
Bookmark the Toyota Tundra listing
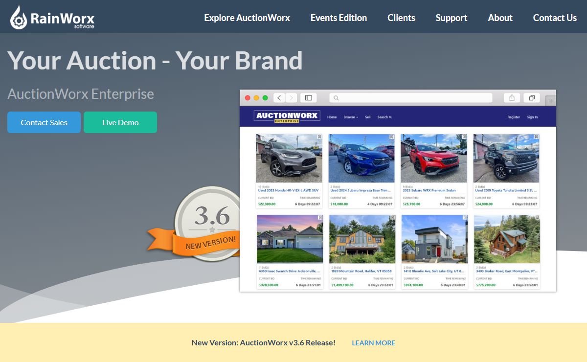536,137
